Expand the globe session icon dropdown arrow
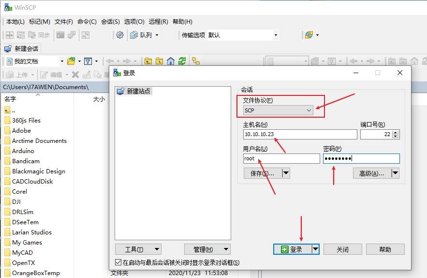 (x=317, y=35)
